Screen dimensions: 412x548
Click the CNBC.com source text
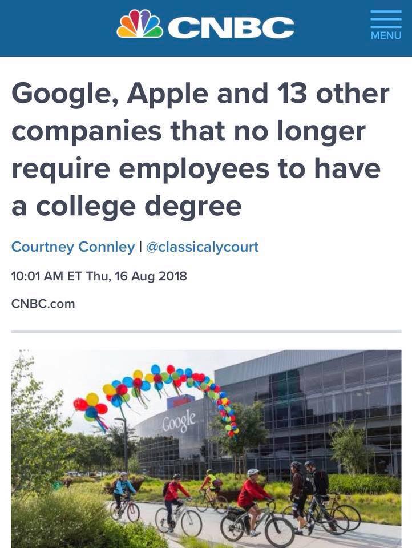coord(43,303)
